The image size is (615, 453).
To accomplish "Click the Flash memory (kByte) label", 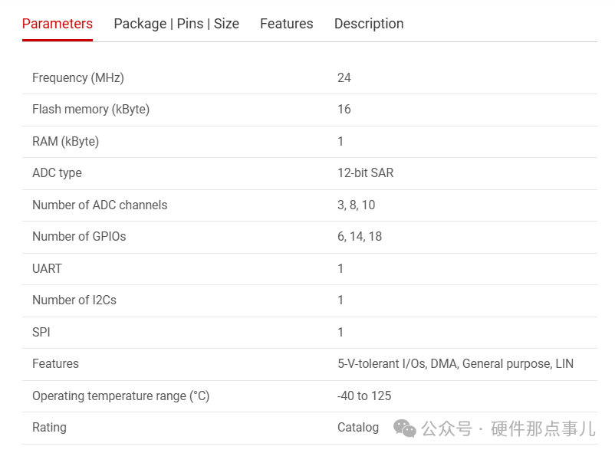I will (90, 110).
